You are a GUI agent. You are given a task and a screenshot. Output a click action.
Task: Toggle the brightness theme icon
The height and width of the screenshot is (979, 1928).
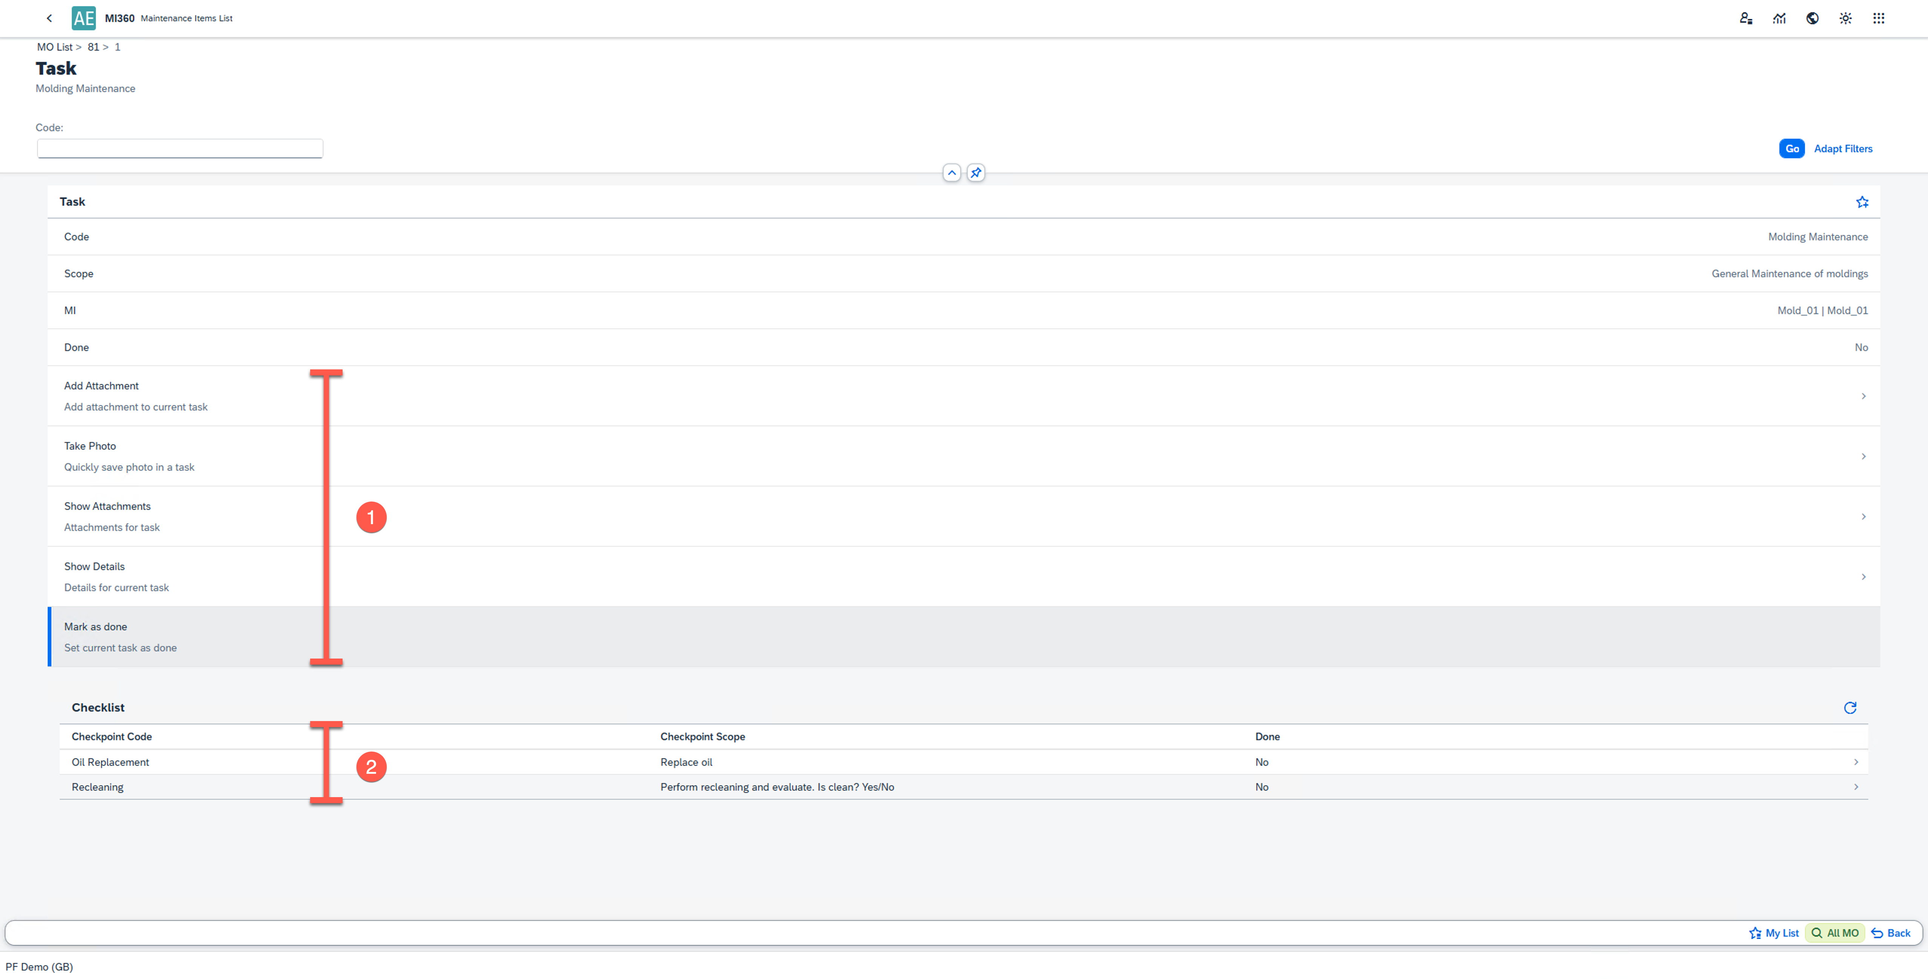tap(1846, 18)
